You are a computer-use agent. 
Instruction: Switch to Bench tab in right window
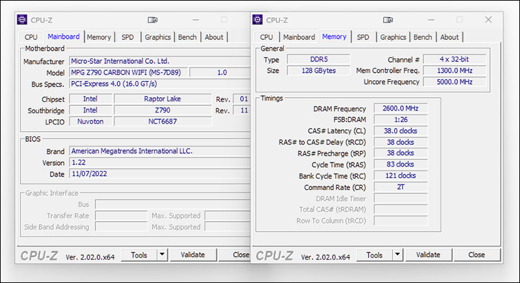(x=423, y=37)
